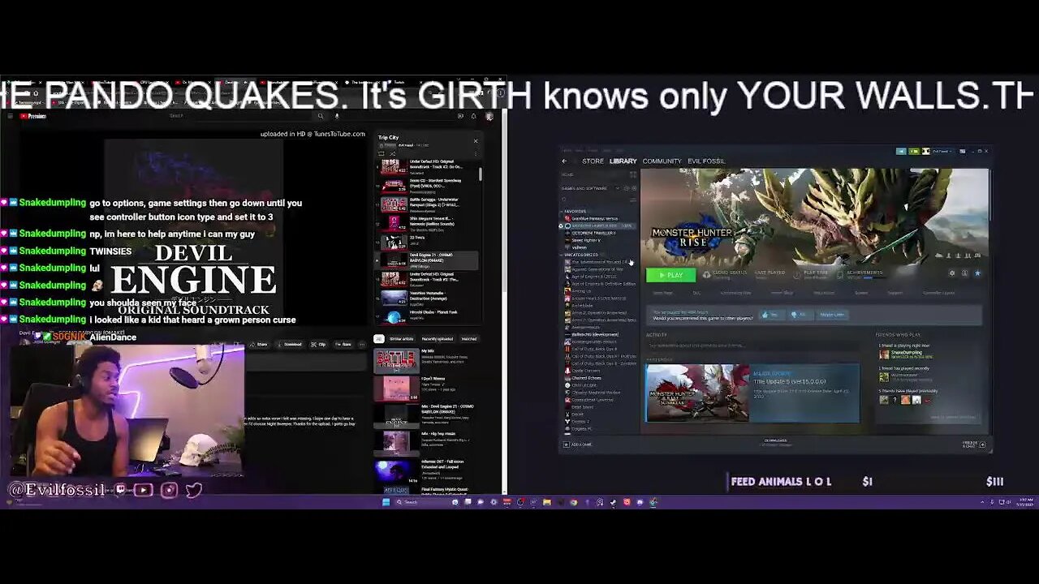The image size is (1039, 584).
Task: Click the Steam announcements icon
Action: click(901, 152)
